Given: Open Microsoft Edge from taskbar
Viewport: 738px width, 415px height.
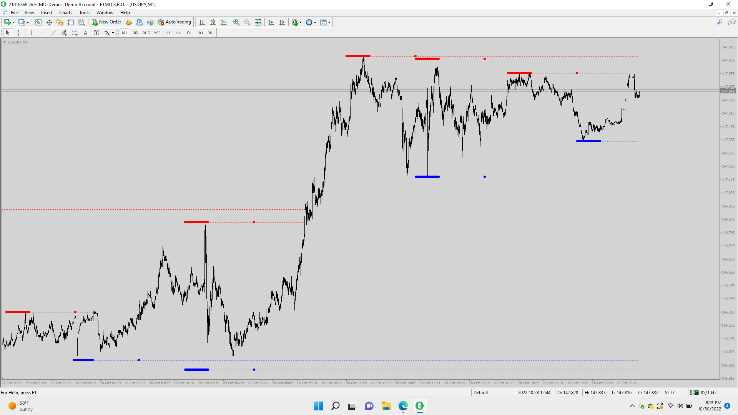Looking at the screenshot, I should tap(403, 406).
